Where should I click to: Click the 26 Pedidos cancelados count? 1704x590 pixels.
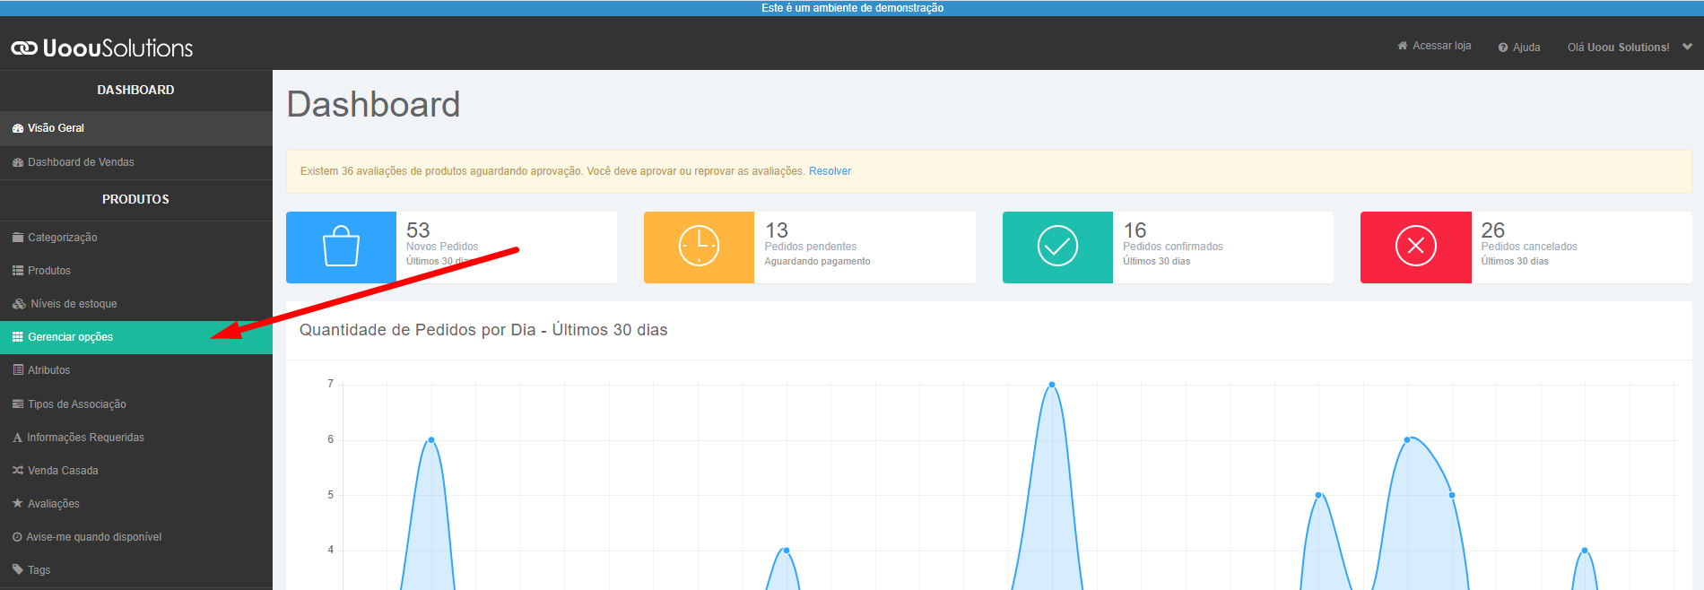(1493, 230)
